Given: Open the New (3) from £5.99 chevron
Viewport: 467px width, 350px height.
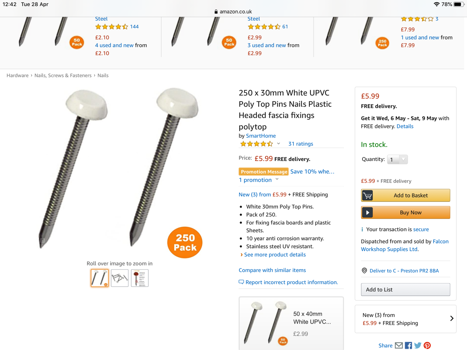Looking at the screenshot, I should [452, 318].
